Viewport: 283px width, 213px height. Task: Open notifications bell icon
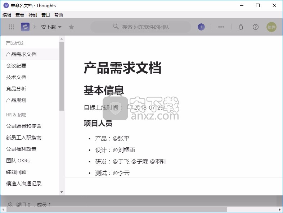tap(241, 27)
